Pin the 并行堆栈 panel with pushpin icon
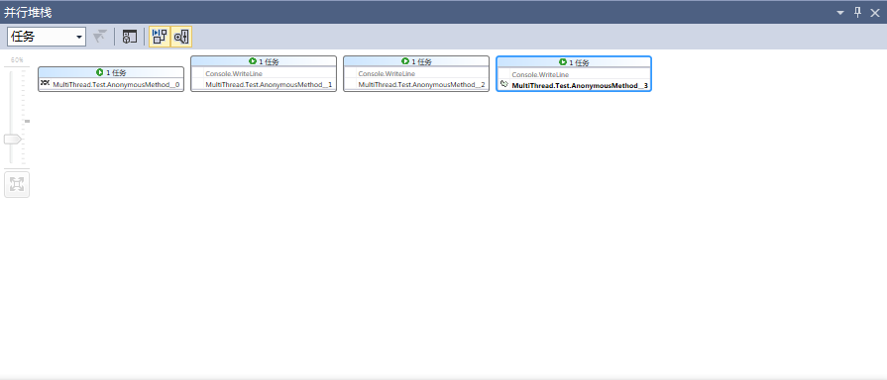 click(x=857, y=12)
